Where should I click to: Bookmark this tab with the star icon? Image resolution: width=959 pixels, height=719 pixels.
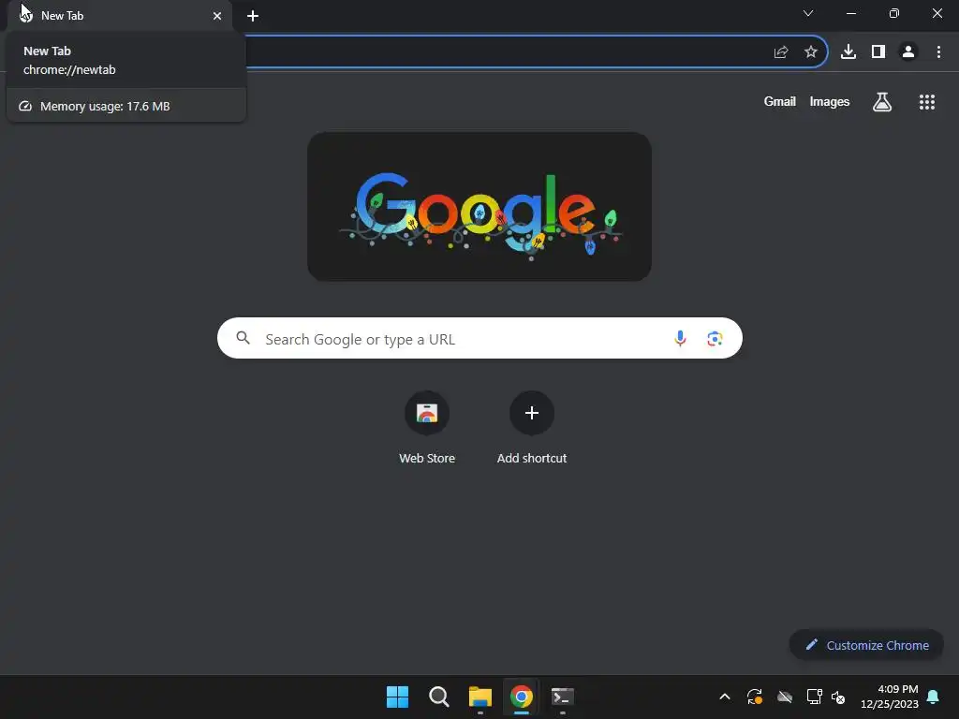point(811,52)
